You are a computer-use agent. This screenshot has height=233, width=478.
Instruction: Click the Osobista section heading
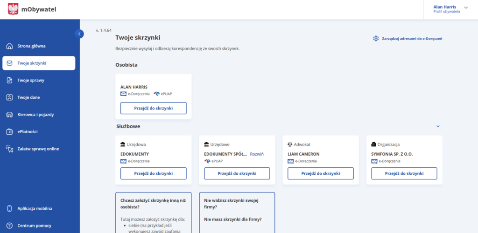pyautogui.click(x=127, y=65)
